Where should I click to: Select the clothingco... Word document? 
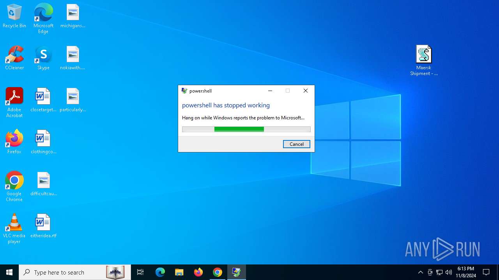click(x=43, y=142)
